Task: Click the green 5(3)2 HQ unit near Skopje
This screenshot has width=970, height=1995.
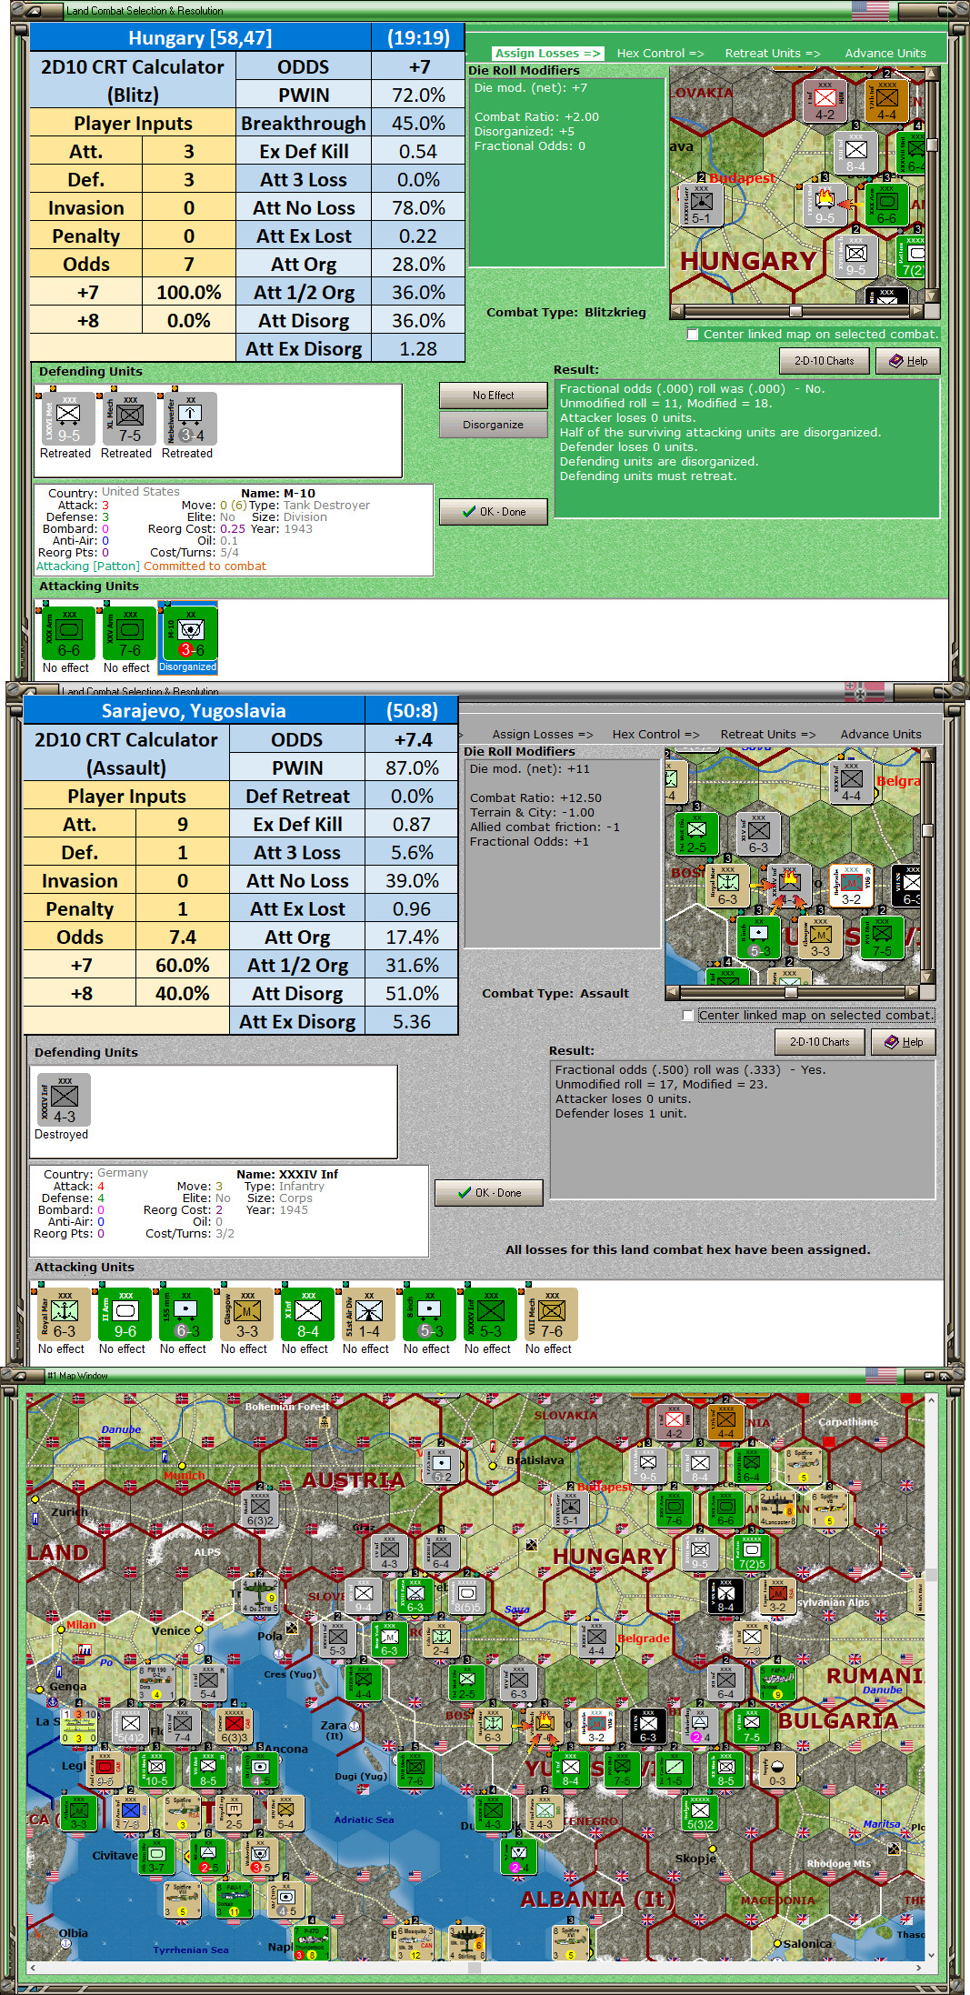Action: (x=700, y=1812)
